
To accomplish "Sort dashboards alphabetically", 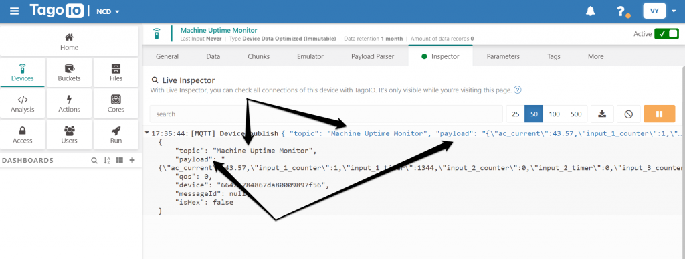I will pos(107,161).
